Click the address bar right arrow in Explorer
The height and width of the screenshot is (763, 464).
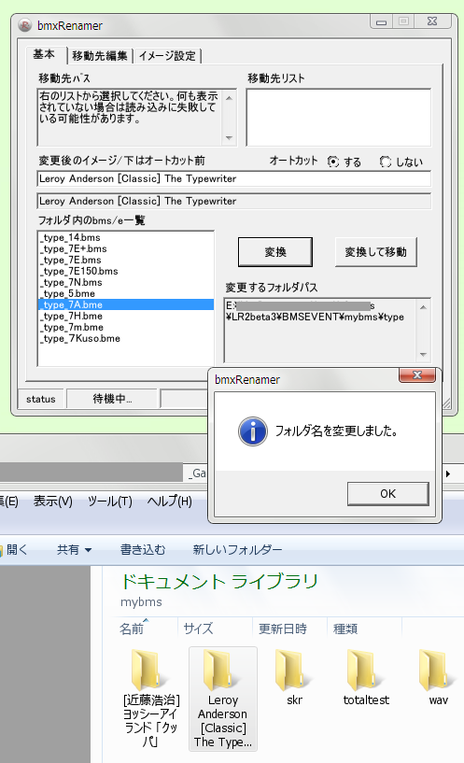click(448, 473)
